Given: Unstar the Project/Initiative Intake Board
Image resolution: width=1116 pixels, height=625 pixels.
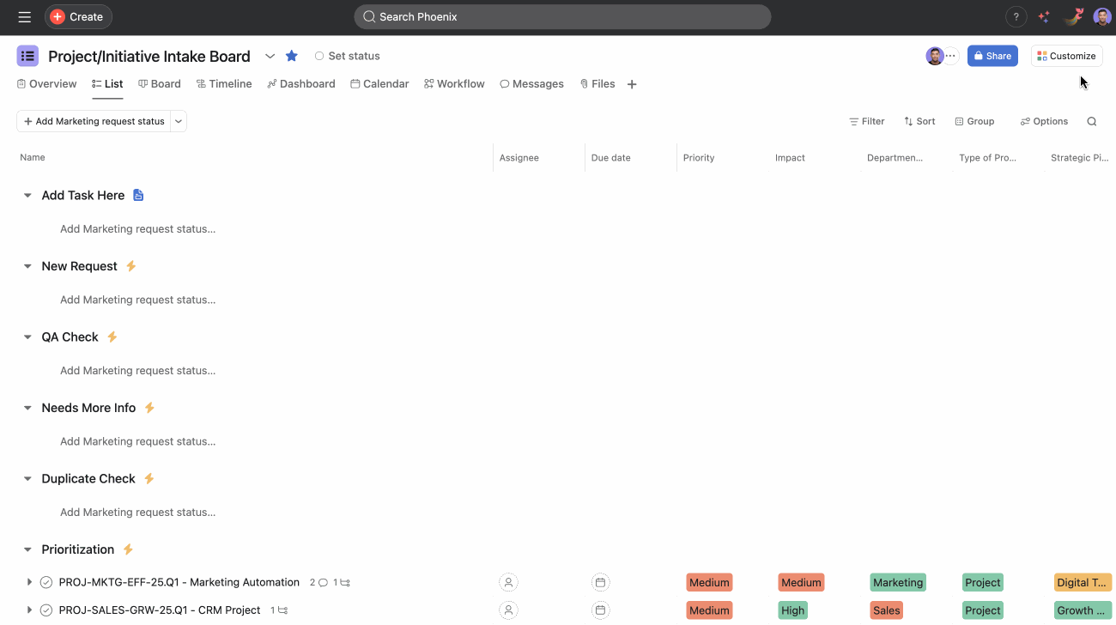Looking at the screenshot, I should 291,55.
